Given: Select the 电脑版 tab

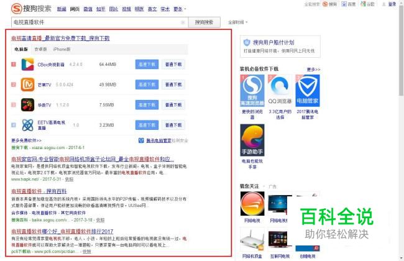Looking at the screenshot, I should (21, 49).
